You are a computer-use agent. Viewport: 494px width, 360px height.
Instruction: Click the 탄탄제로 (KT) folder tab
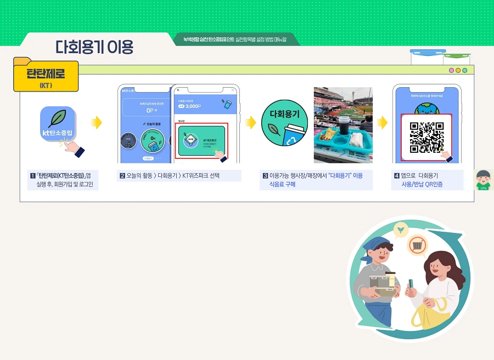click(x=46, y=75)
